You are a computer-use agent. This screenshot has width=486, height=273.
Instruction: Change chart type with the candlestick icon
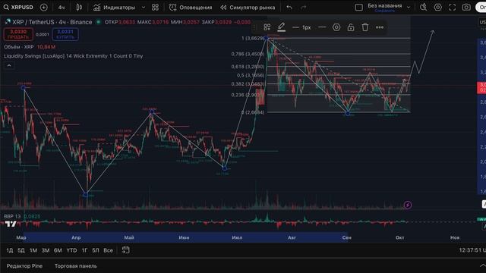pyautogui.click(x=79, y=8)
